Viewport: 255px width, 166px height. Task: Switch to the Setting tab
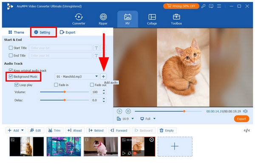(42, 32)
